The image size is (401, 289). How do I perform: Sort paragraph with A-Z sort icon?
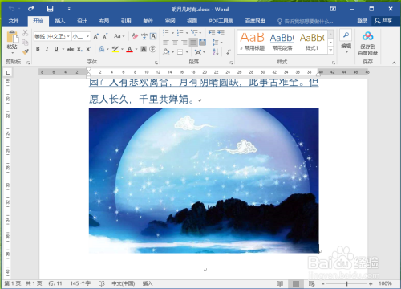216,51
